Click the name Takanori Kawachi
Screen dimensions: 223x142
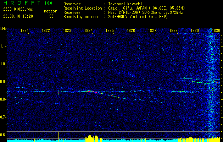point(125,4)
